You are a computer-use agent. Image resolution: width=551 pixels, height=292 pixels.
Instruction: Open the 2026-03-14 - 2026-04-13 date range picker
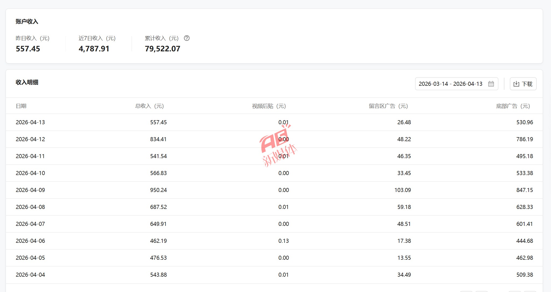pos(456,84)
